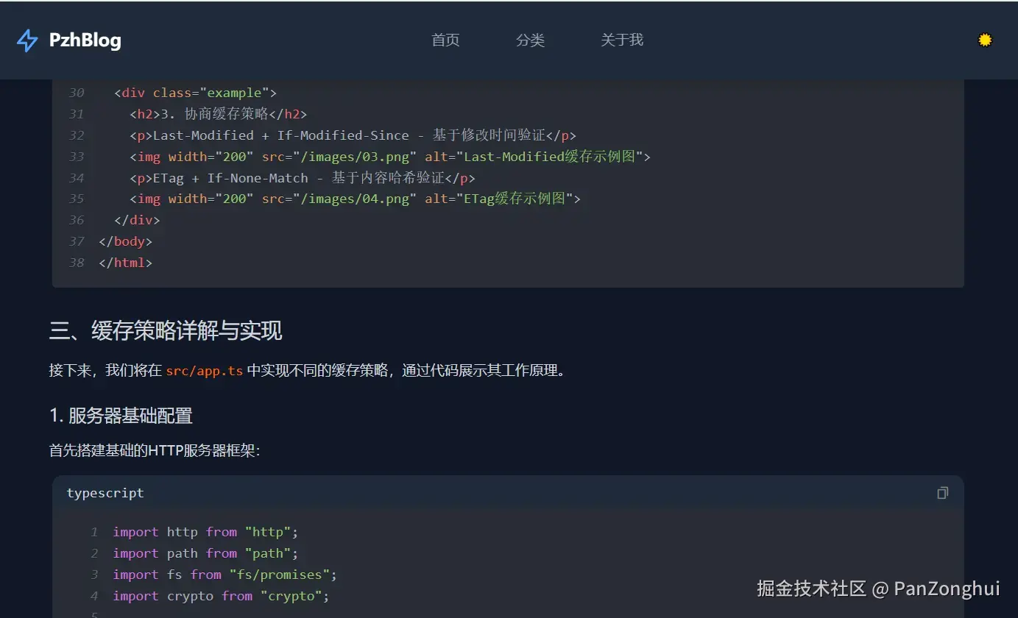Click the heading 1. 服务器基础配置
Viewport: 1018px width, 618px height.
click(x=121, y=416)
